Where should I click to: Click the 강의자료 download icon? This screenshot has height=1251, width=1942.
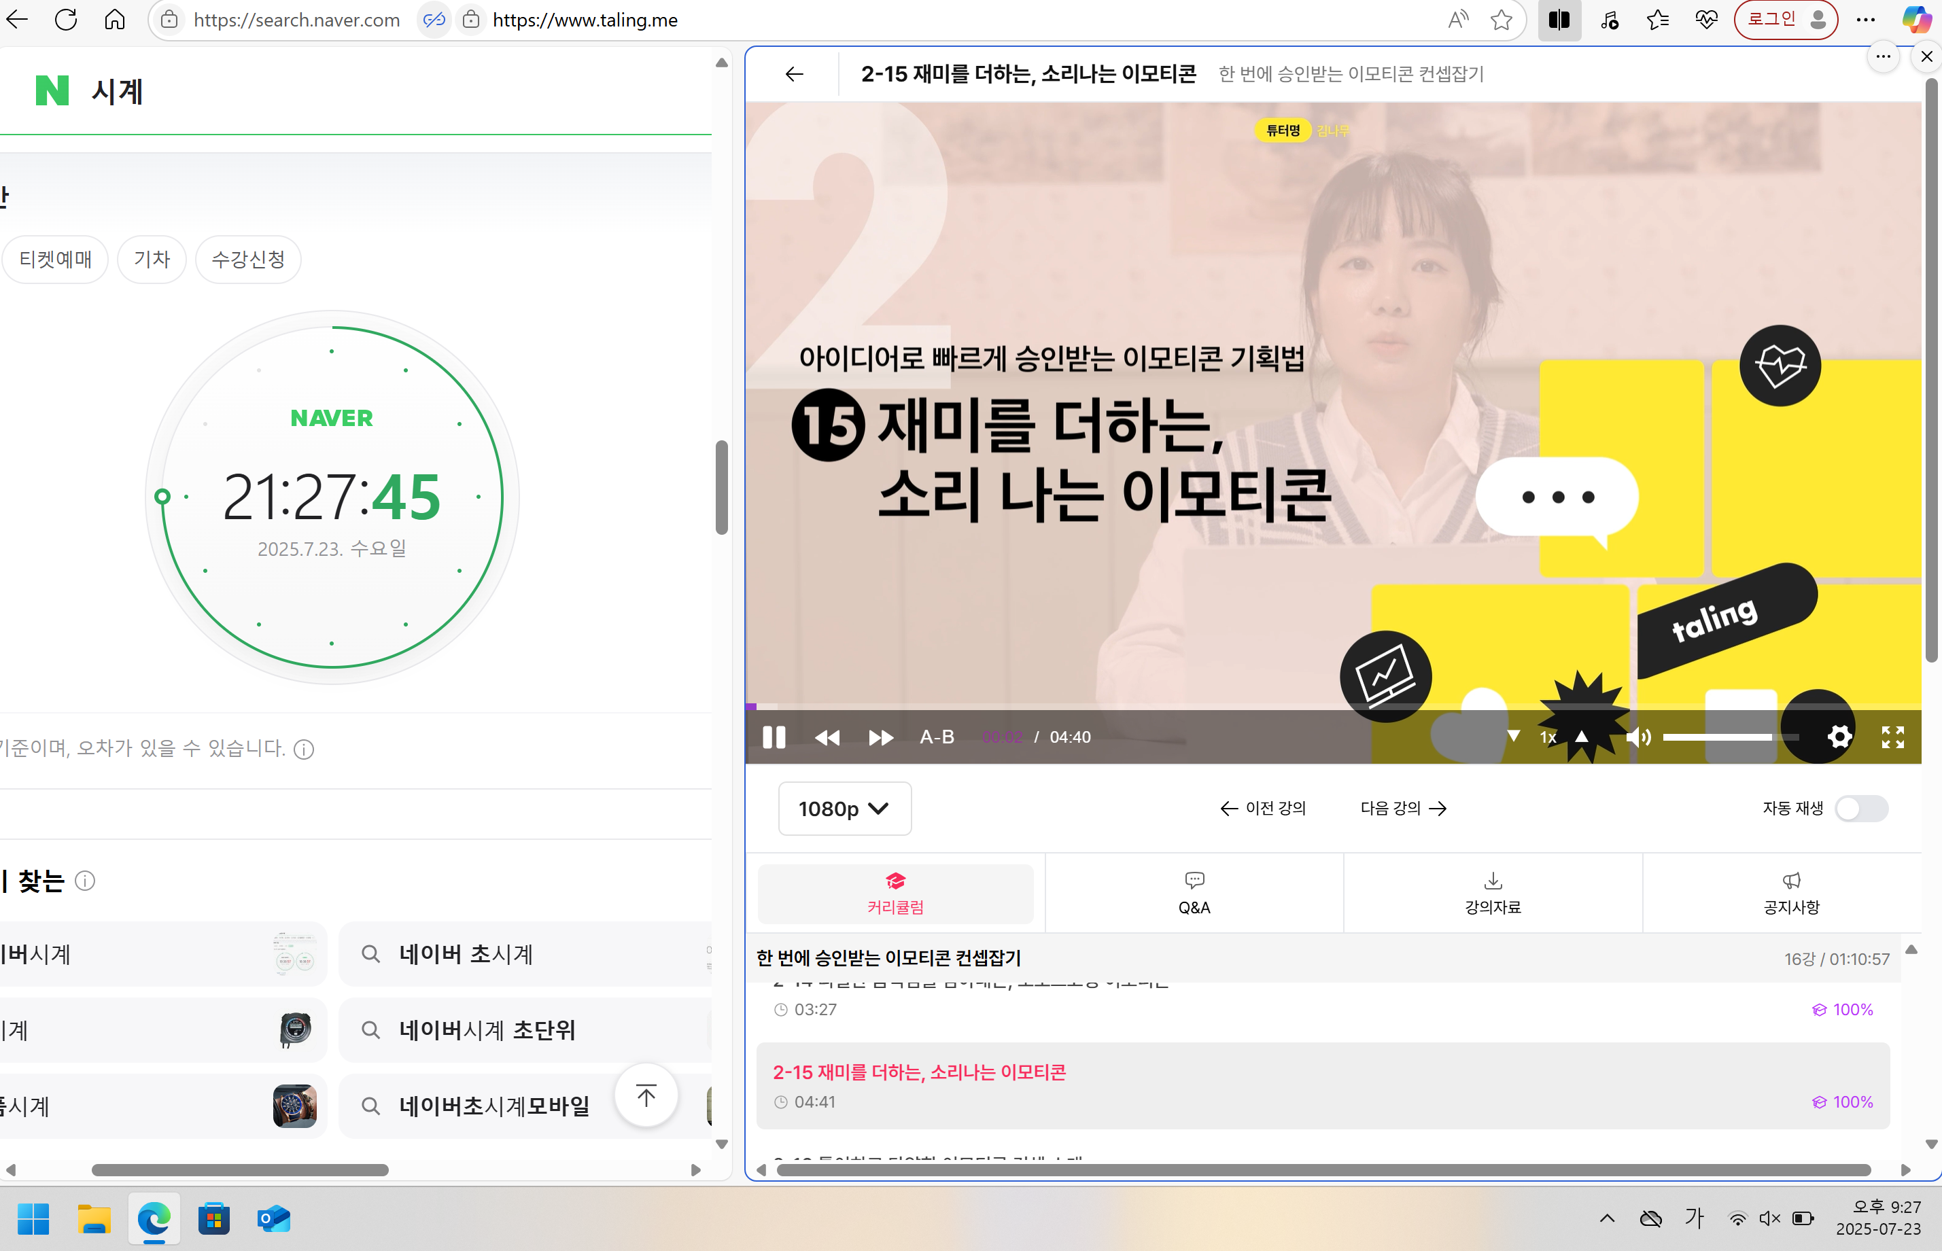click(1493, 881)
